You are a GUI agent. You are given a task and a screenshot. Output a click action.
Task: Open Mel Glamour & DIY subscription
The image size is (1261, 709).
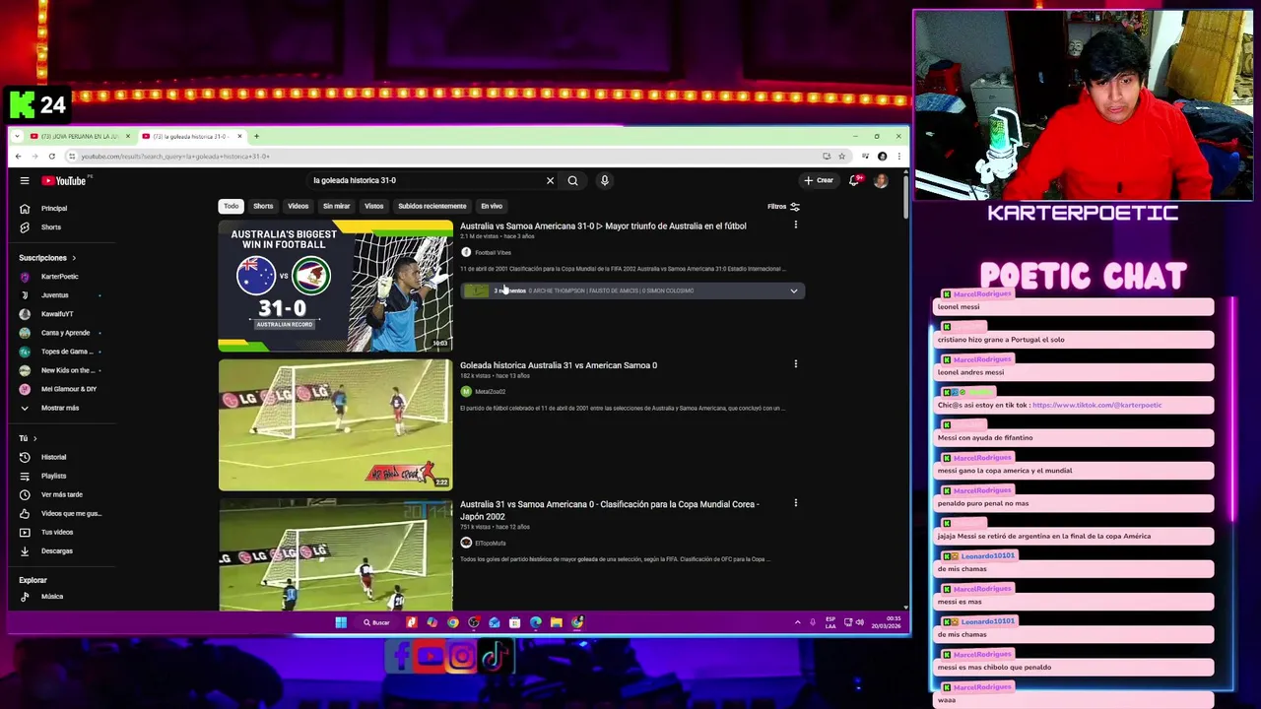pos(68,389)
